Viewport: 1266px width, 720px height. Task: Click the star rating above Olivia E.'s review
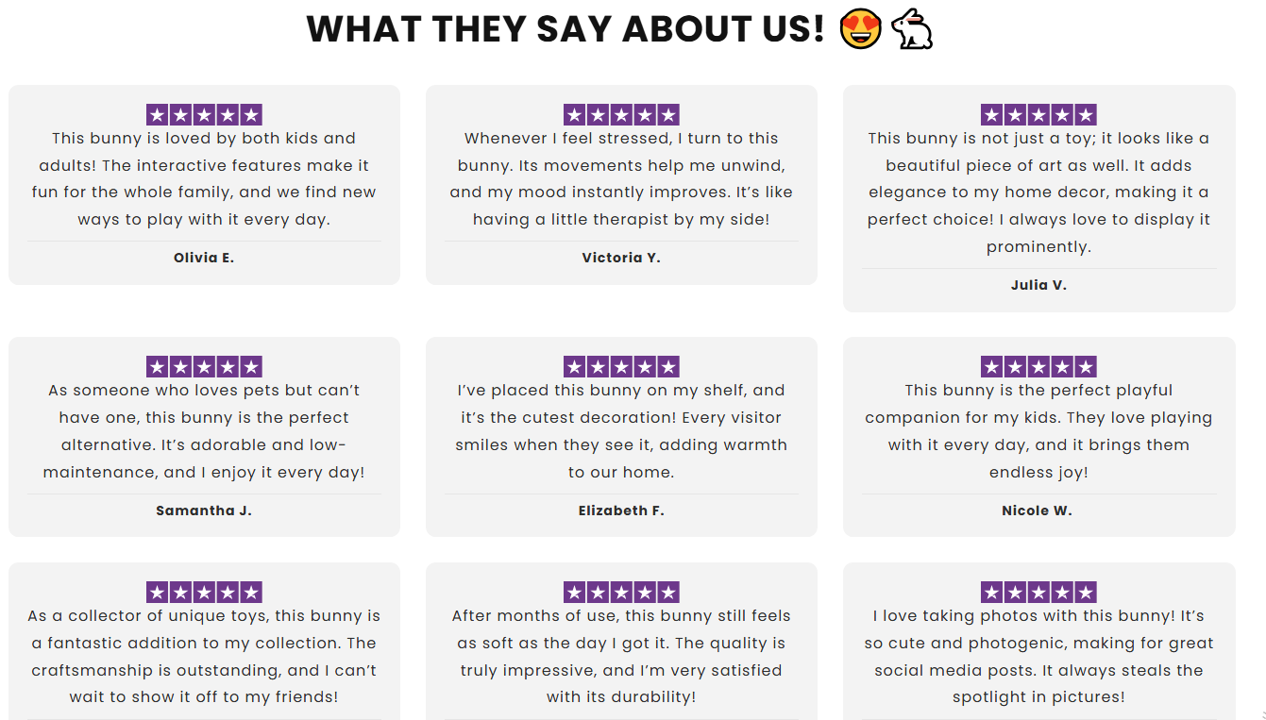pyautogui.click(x=204, y=115)
